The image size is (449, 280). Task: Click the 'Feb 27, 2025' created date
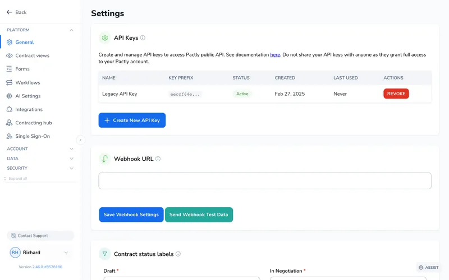click(x=290, y=94)
